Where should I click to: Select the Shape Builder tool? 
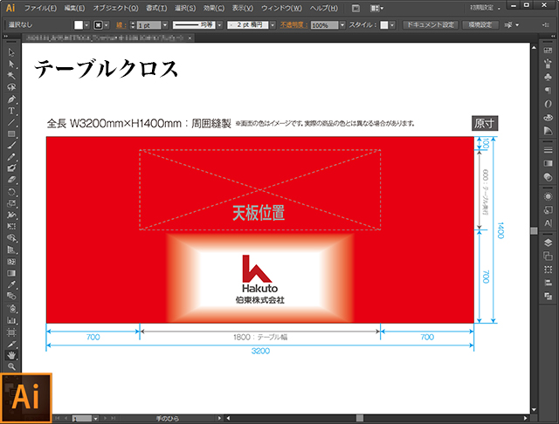pos(11,238)
